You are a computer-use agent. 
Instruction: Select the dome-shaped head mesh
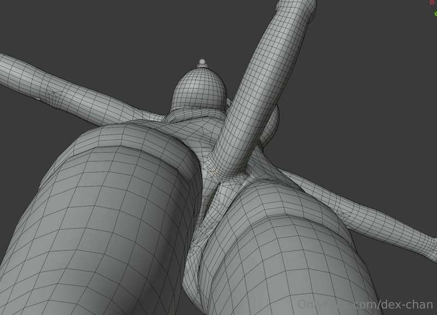click(199, 88)
